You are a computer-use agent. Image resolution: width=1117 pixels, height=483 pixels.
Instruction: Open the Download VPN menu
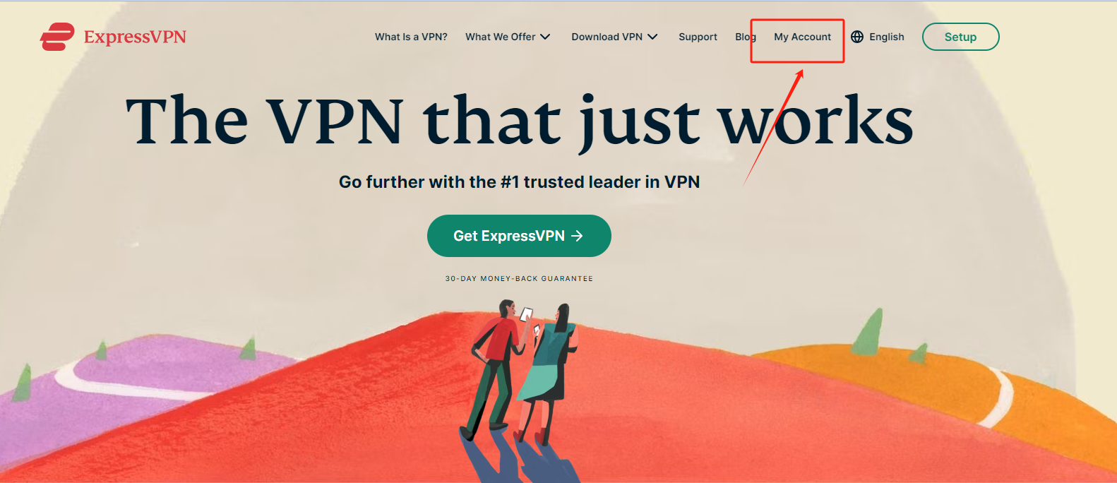click(607, 37)
